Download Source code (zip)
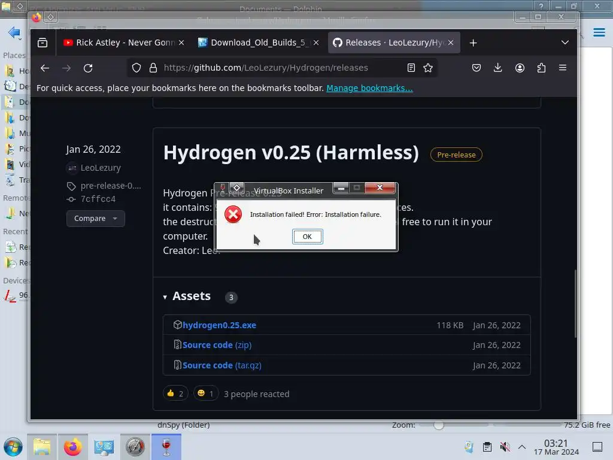Image resolution: width=613 pixels, height=460 pixels. pyautogui.click(x=217, y=345)
